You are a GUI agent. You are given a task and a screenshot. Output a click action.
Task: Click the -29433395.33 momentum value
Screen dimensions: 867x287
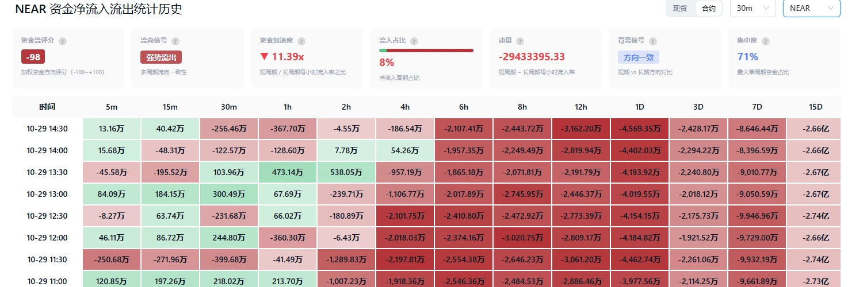532,57
